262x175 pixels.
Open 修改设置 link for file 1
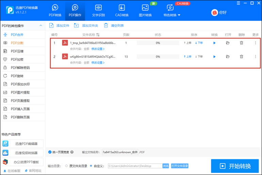[x=98, y=49]
